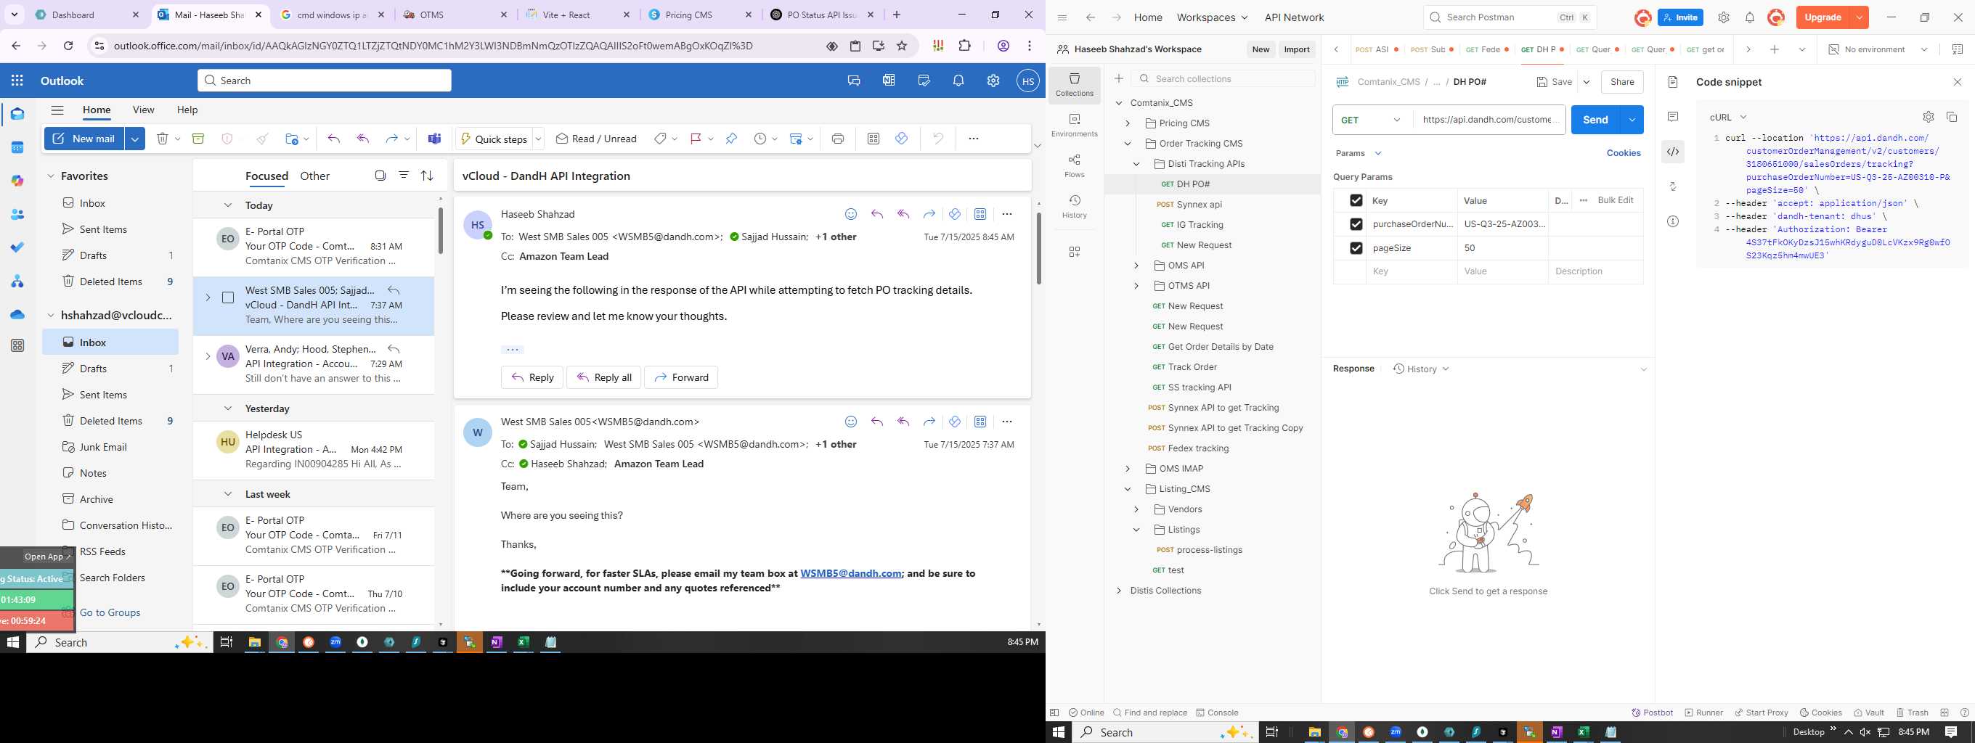This screenshot has height=743, width=1975.
Task: Click Archive icon in Outlook toolbar
Action: click(x=197, y=139)
